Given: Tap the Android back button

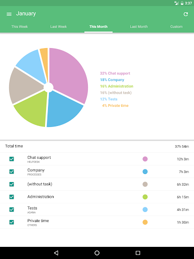Looking at the screenshot, I should click(x=56, y=253).
